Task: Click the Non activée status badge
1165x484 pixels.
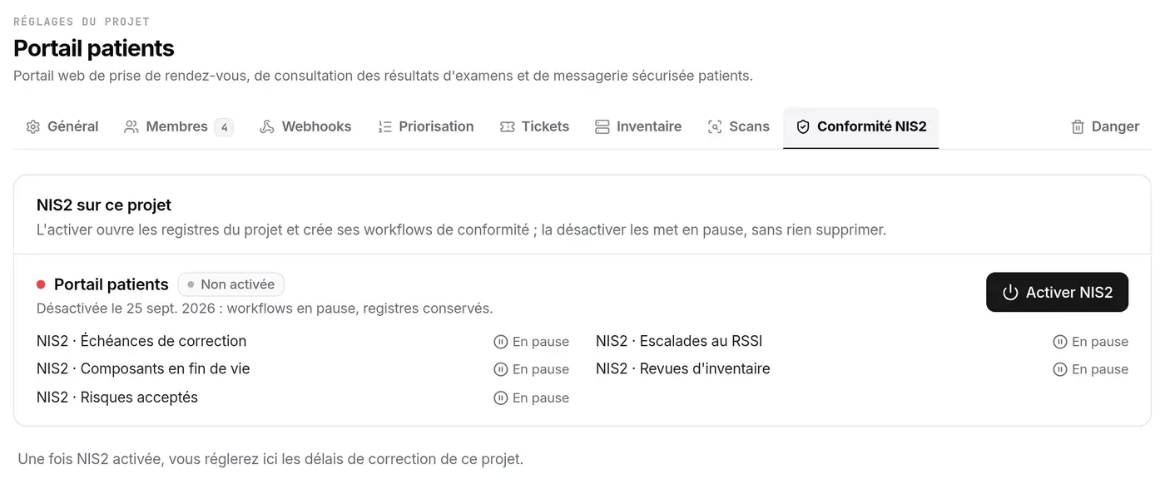Action: [231, 284]
